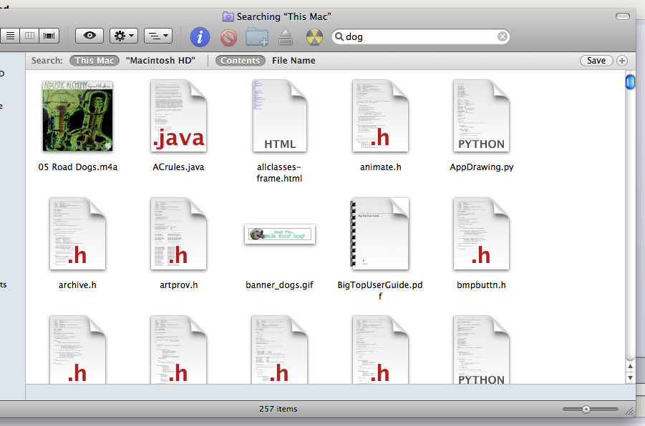Click the Burn disc toolbar icon

[314, 36]
